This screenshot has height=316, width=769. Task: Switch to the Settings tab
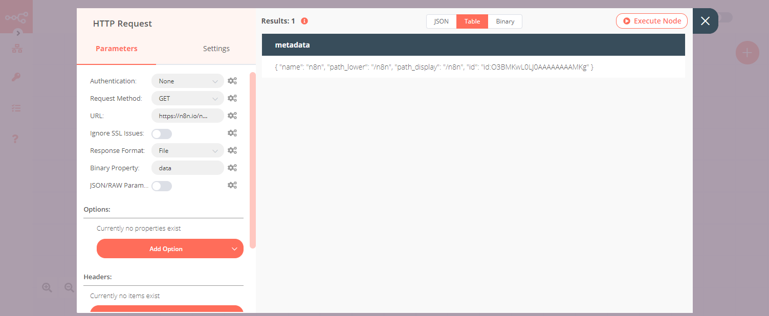[216, 49]
